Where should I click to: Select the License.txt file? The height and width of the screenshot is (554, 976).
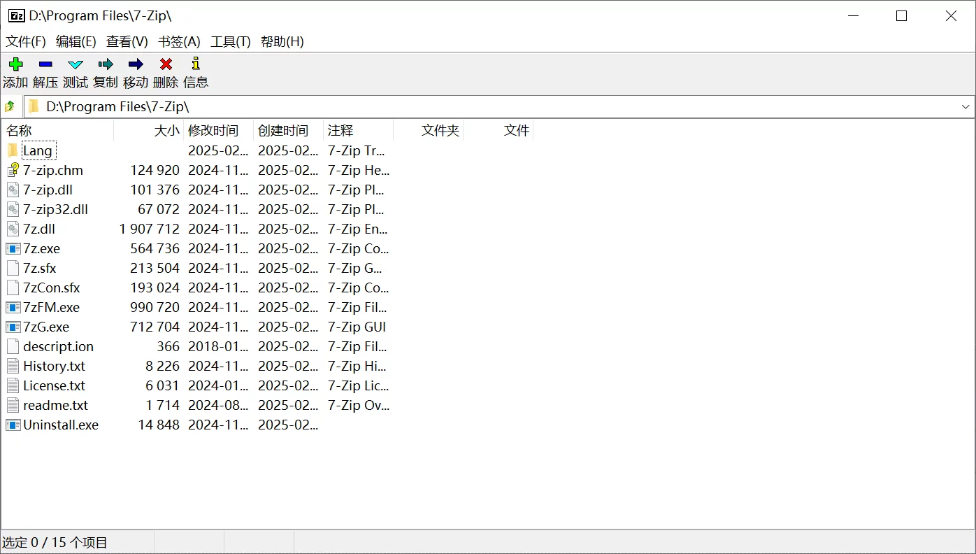pyautogui.click(x=55, y=385)
